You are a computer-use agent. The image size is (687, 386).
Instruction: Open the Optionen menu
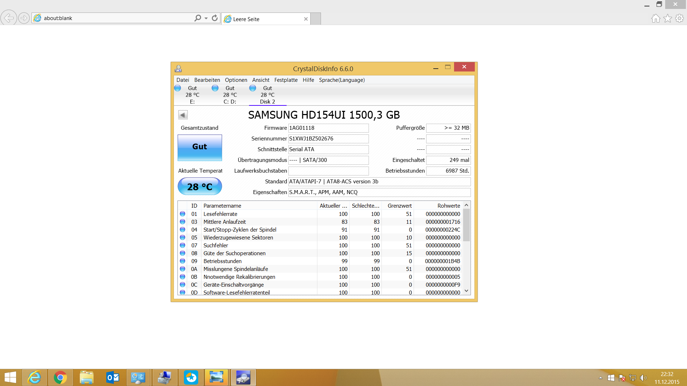click(x=236, y=80)
